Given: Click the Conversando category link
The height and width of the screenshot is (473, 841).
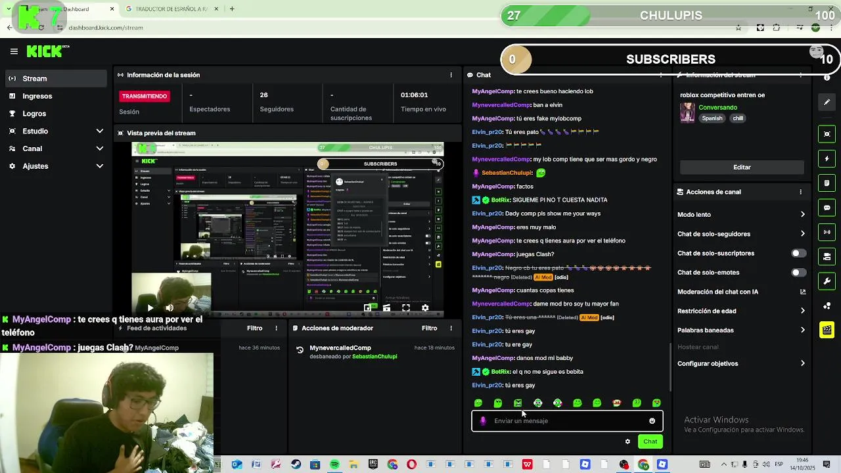Looking at the screenshot, I should click(x=717, y=107).
